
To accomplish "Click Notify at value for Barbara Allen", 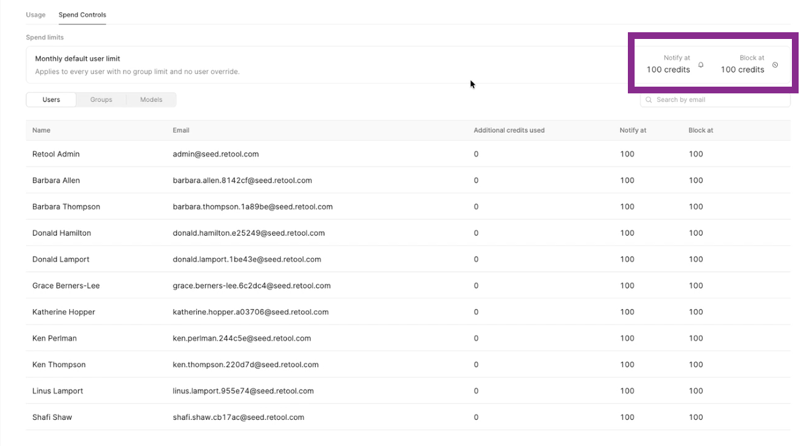I will (x=627, y=180).
